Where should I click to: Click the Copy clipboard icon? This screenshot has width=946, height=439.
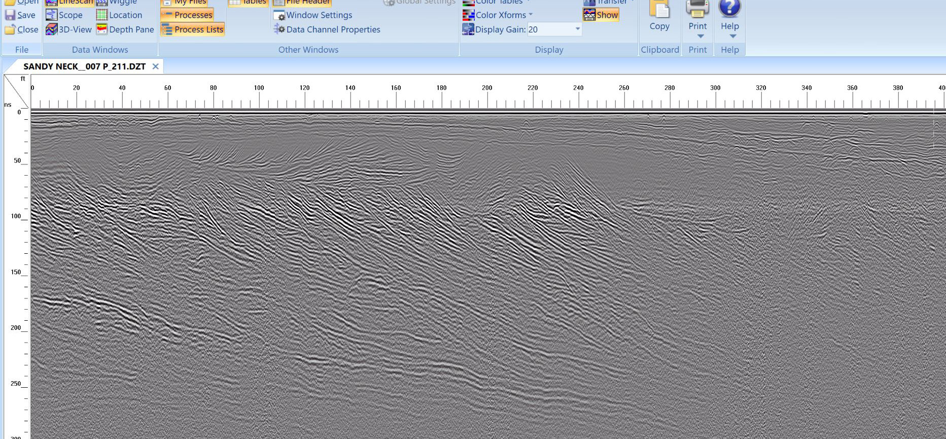pyautogui.click(x=659, y=10)
